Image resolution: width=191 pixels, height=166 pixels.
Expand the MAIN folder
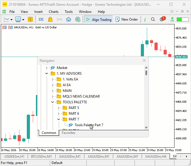click(52, 91)
